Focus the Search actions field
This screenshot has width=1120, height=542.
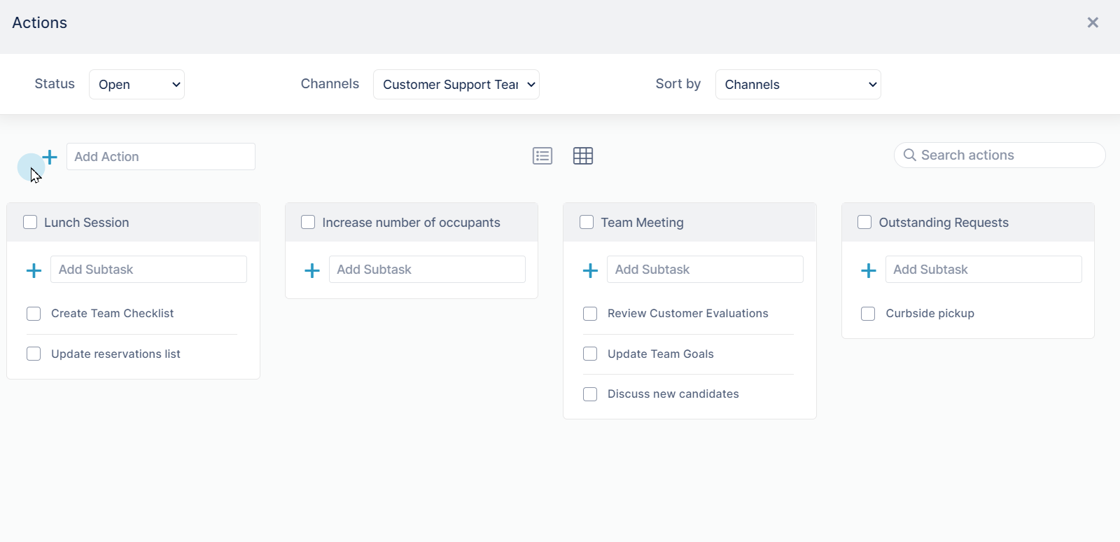point(1000,155)
